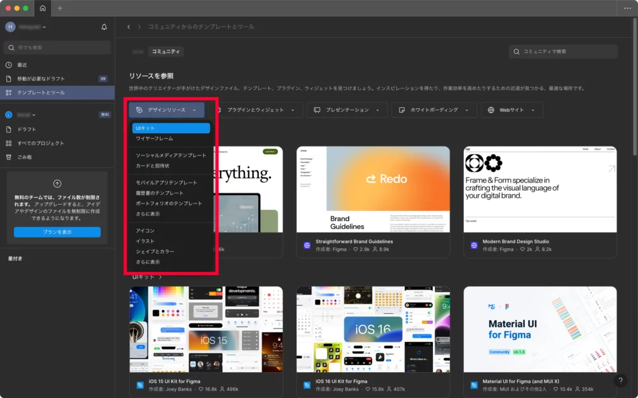Open the Webサイト dropdown
The height and width of the screenshot is (398, 638).
tap(511, 110)
